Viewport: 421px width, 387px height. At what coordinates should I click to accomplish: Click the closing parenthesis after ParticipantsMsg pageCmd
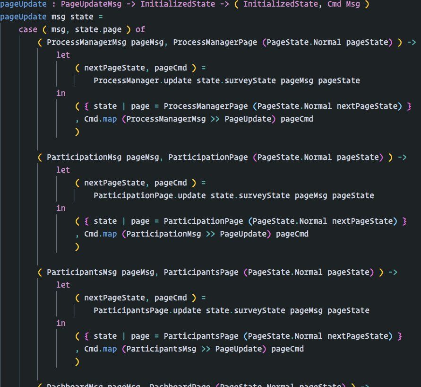(77, 362)
